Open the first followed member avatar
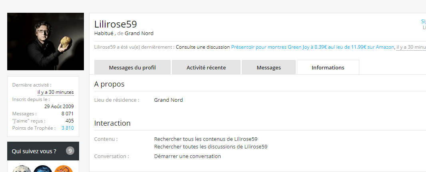This screenshot has width=426, height=172. [22, 169]
